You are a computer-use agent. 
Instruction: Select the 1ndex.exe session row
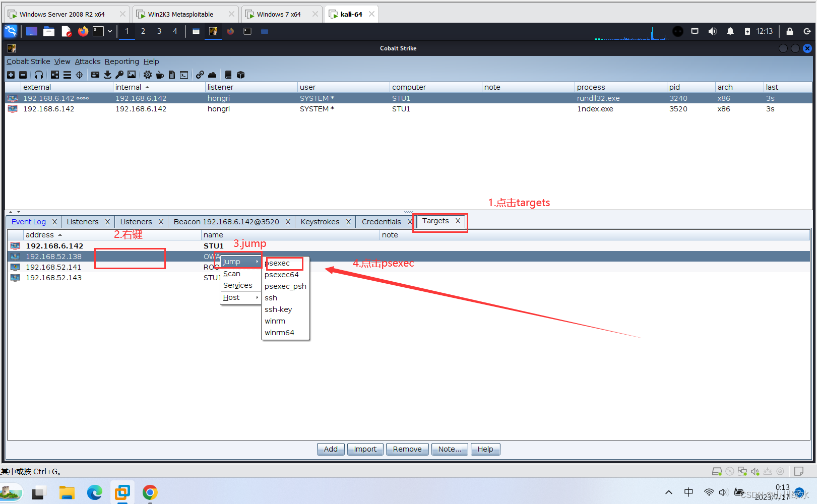408,109
